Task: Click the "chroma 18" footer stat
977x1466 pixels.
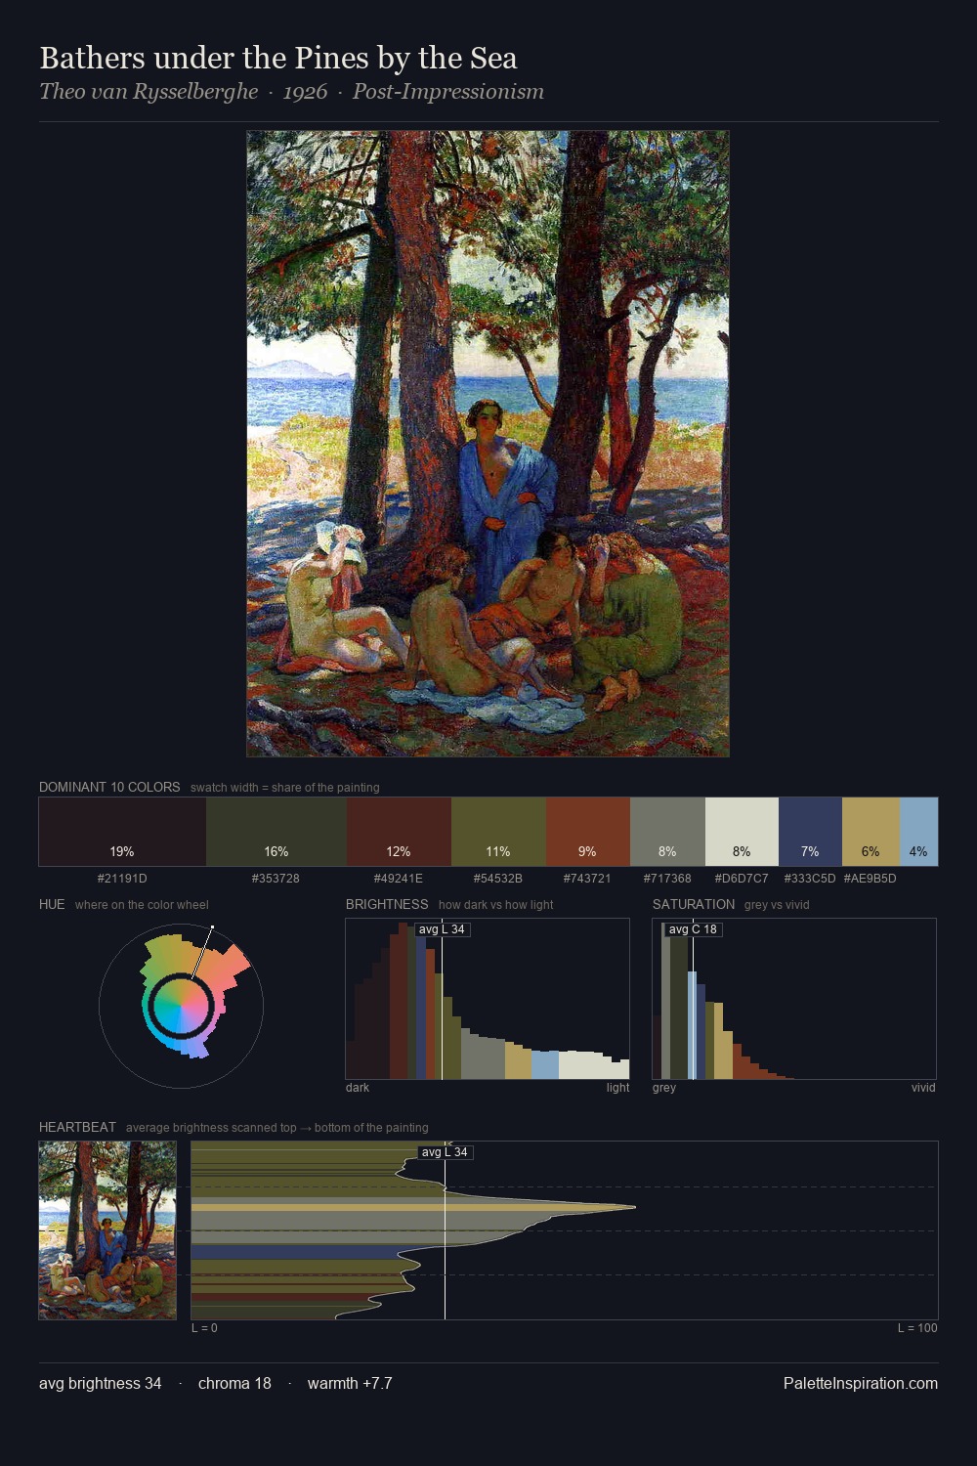Action: 234,1383
